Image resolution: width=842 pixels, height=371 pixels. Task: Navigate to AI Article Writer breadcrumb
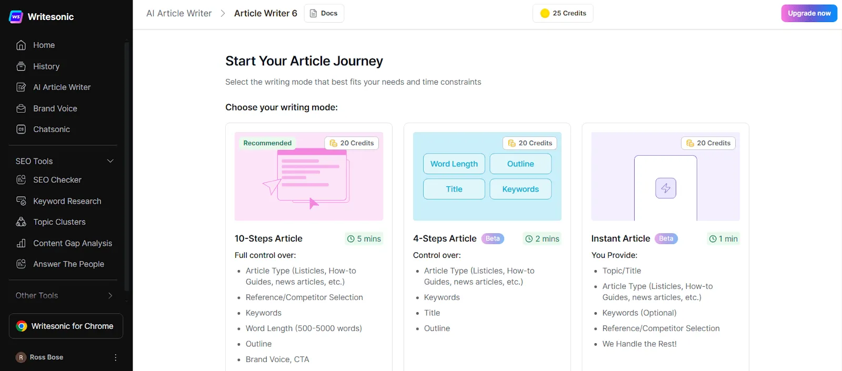[179, 13]
